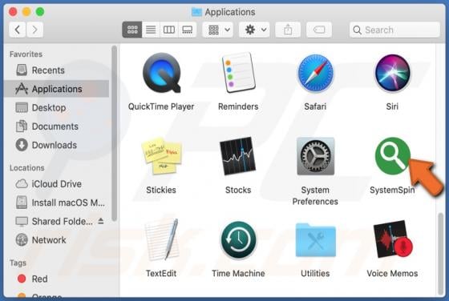Screen dimensions: 449x301
Task: Close the Finder window
Action: (13, 12)
